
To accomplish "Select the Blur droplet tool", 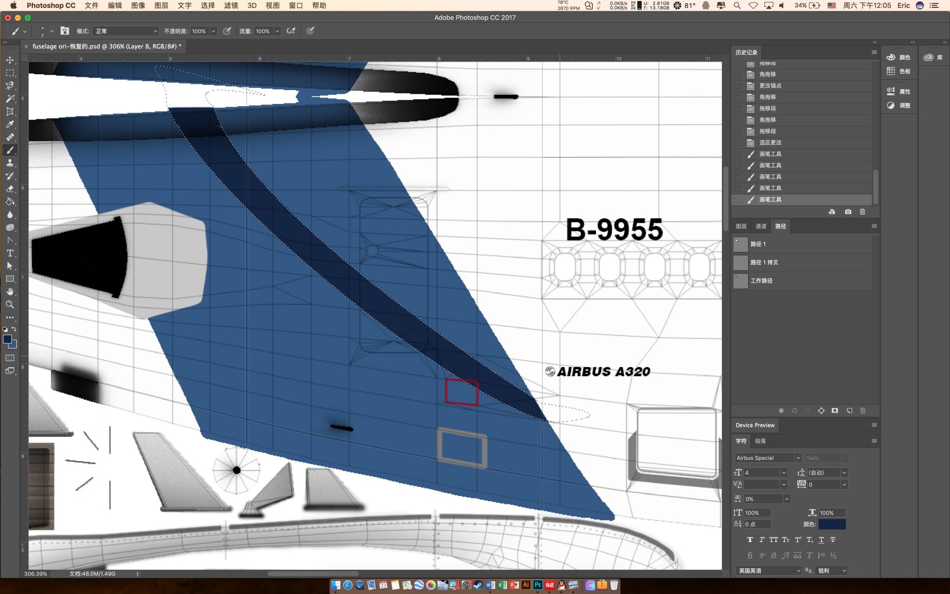I will 10,215.
